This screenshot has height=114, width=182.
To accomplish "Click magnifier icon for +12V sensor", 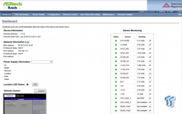I will [x=150, y=94].
